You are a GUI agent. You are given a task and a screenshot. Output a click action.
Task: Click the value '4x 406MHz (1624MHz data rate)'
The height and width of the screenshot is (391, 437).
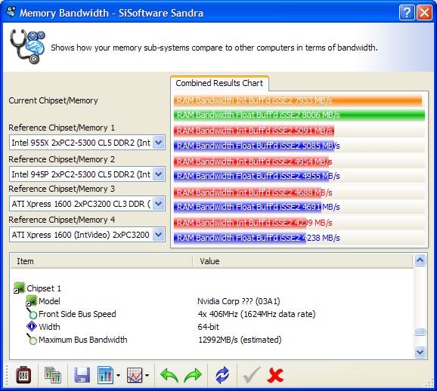[257, 314]
